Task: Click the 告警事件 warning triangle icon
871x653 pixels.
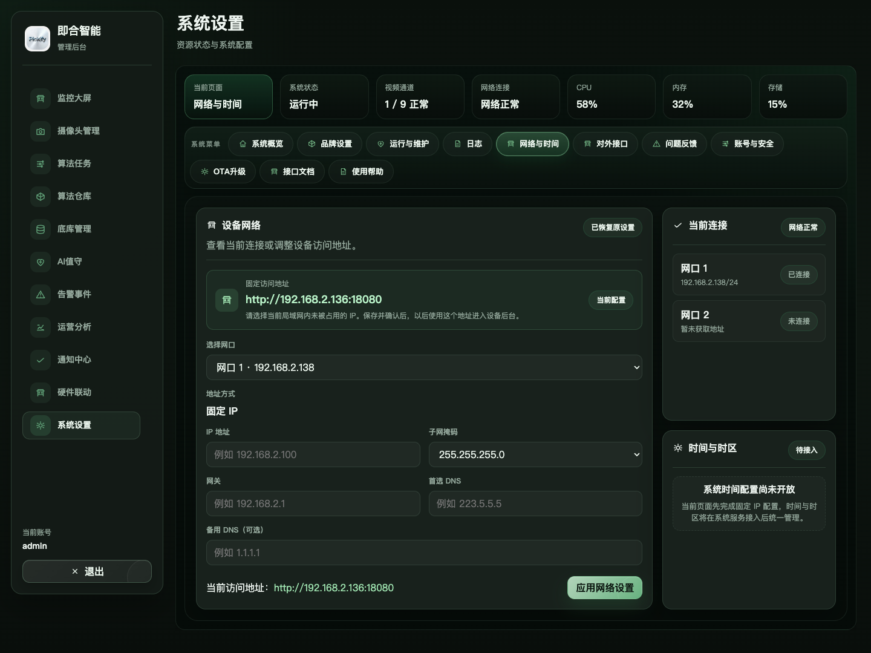Action: 41,294
